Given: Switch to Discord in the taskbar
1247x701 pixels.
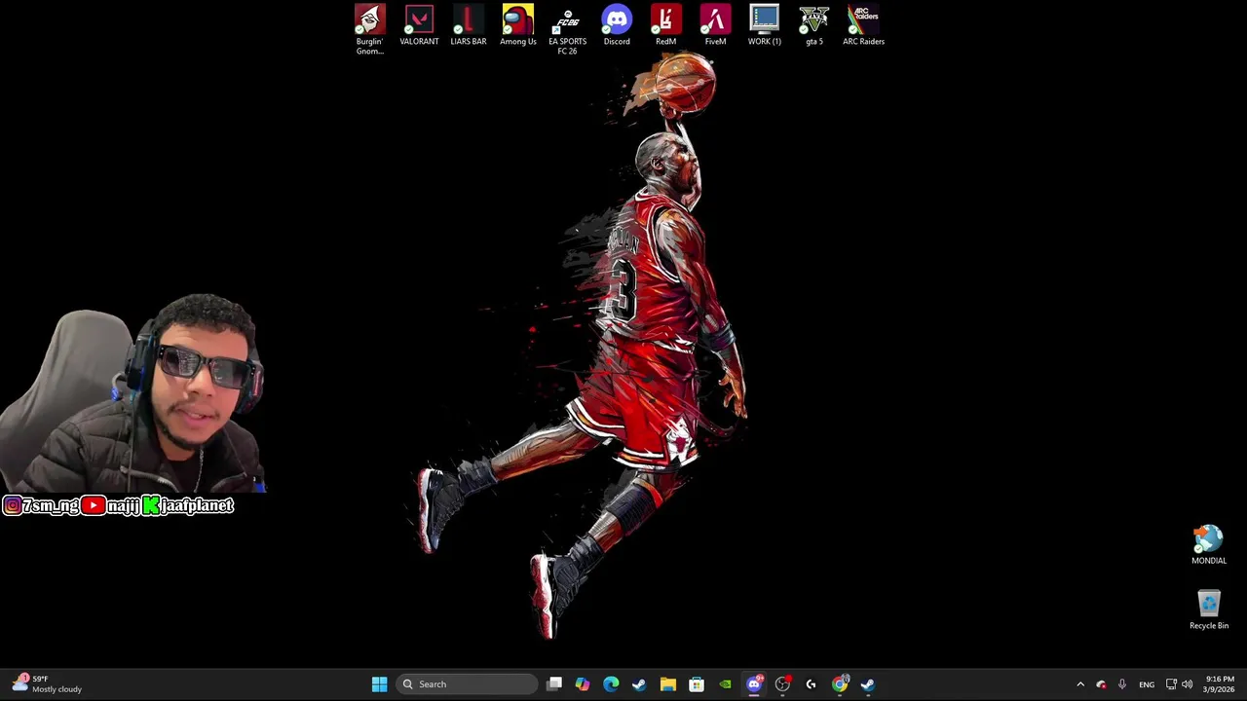Looking at the screenshot, I should (x=754, y=684).
